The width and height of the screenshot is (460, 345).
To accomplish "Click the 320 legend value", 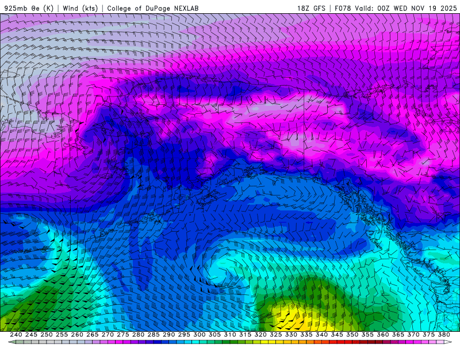I will tap(260, 335).
